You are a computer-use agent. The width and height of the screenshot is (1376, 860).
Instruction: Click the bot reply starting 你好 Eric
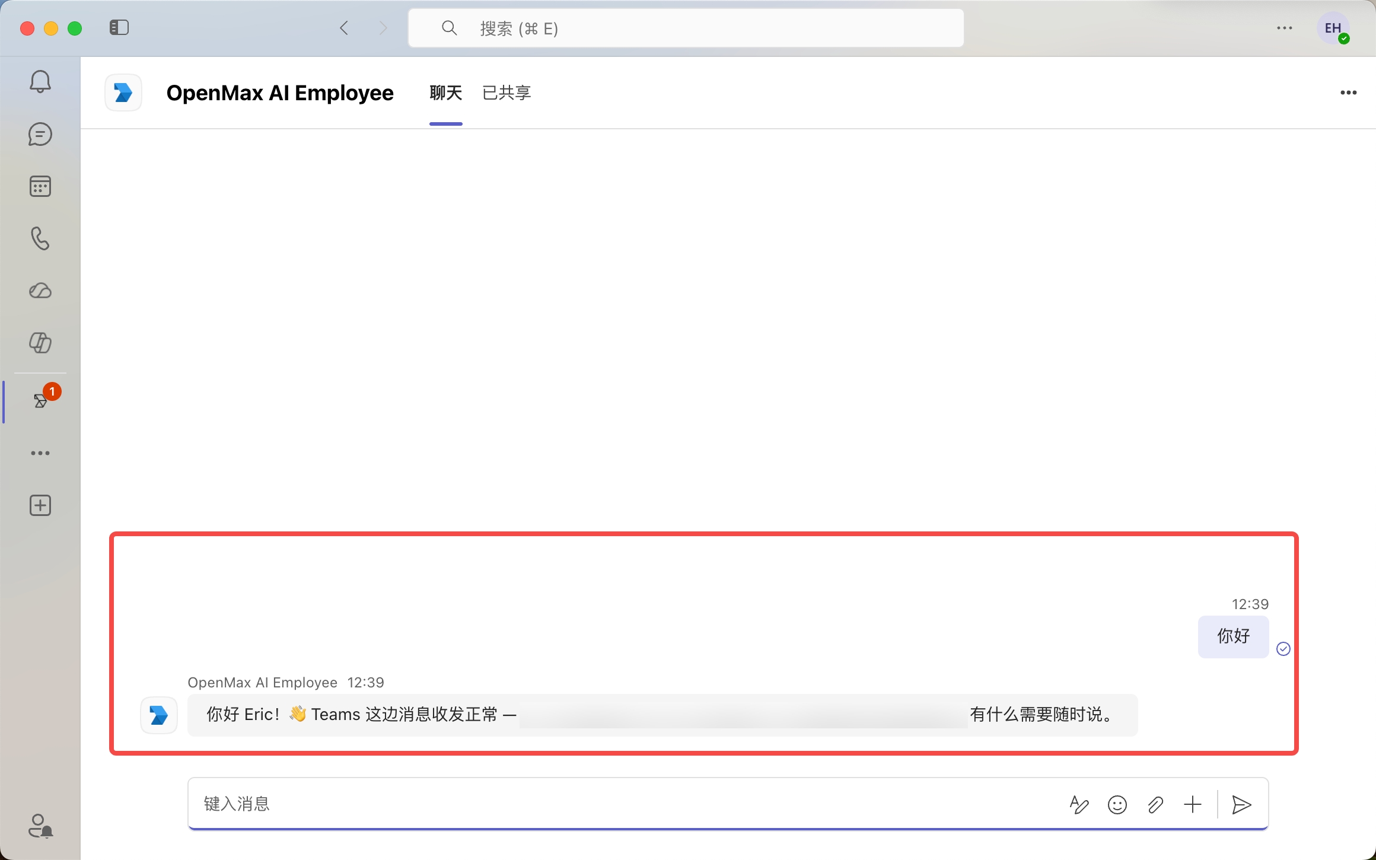[662, 715]
